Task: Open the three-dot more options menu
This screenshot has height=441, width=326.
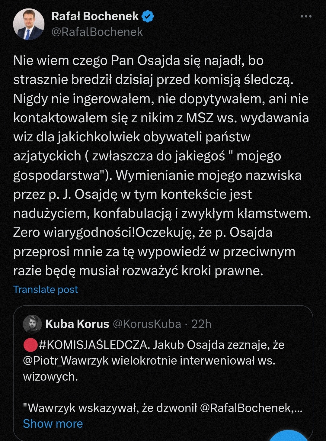Action: click(306, 16)
